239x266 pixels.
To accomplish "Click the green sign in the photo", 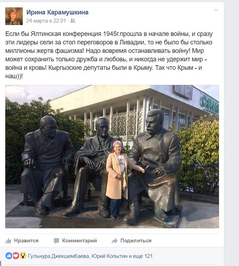I will point(210,105).
